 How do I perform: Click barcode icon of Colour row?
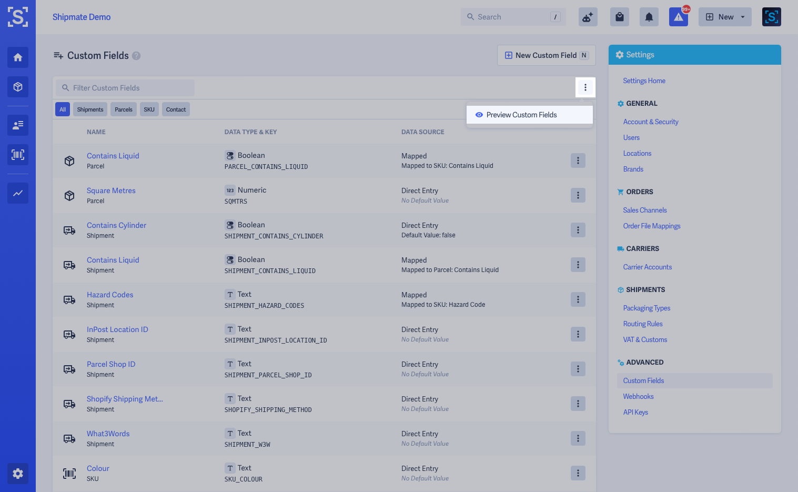click(x=69, y=474)
